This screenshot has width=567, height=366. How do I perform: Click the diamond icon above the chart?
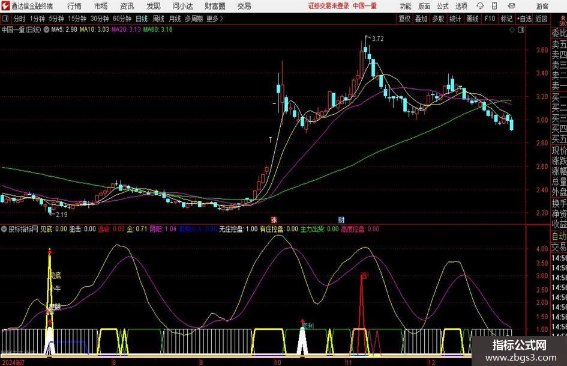click(512, 30)
